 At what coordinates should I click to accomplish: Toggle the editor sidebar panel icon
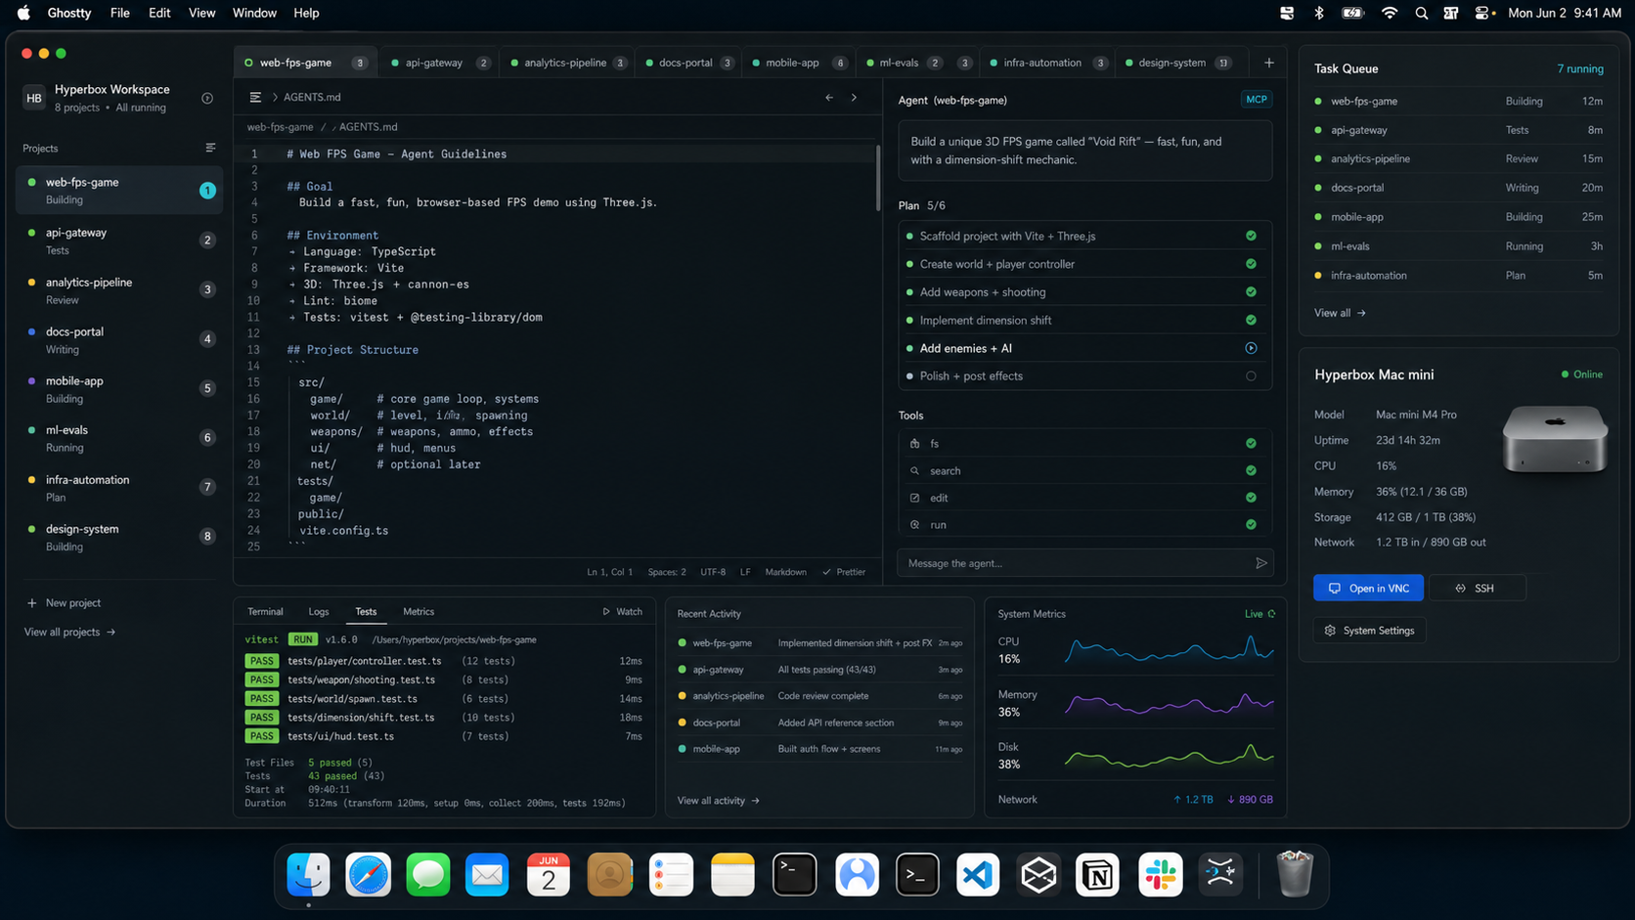tap(255, 97)
